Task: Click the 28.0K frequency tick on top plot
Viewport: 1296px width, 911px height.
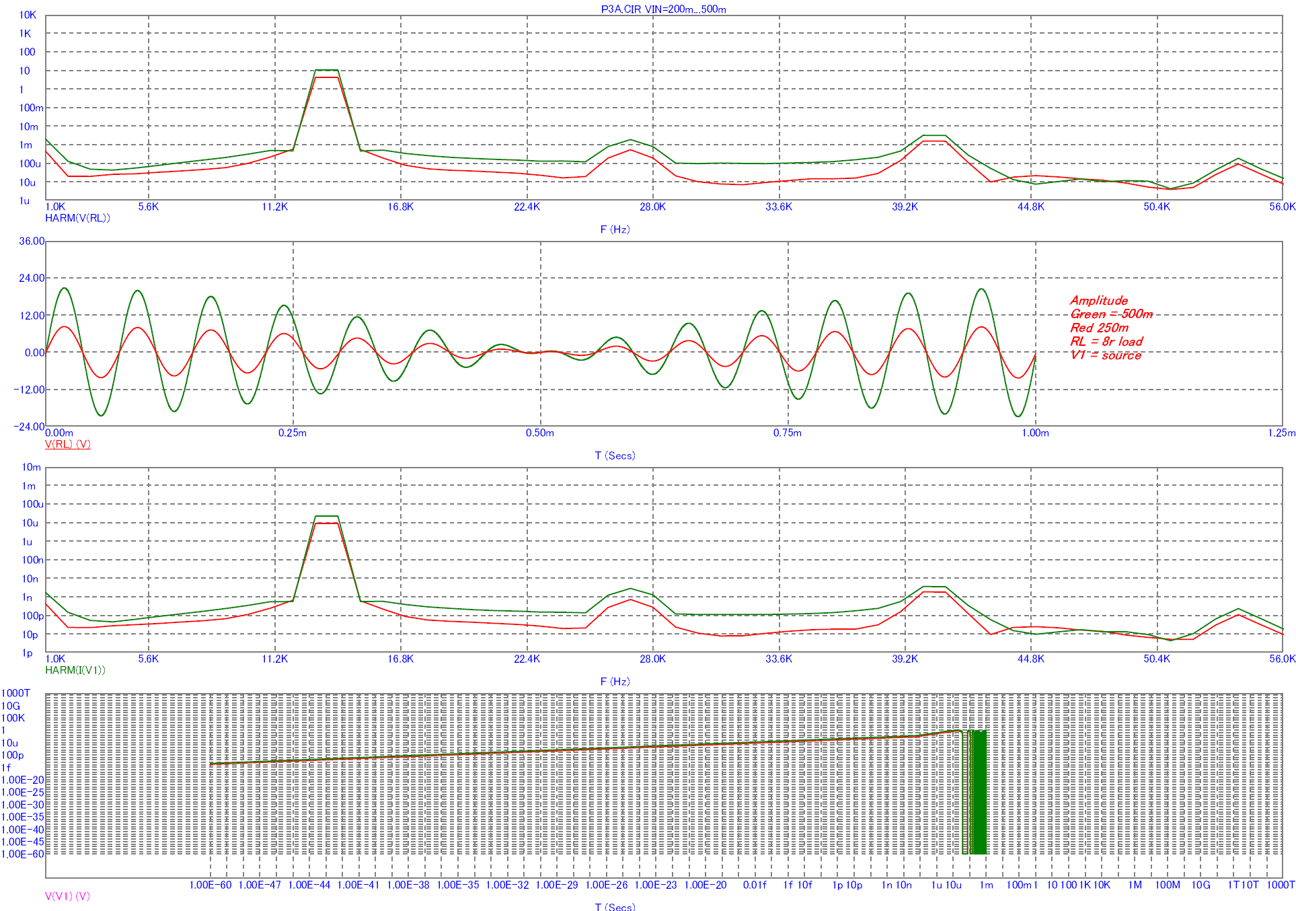Action: 652,207
